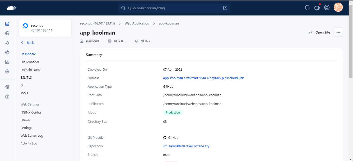This screenshot has width=353, height=162.
Task: Click the Back chevron arrow
Action: (x=22, y=43)
